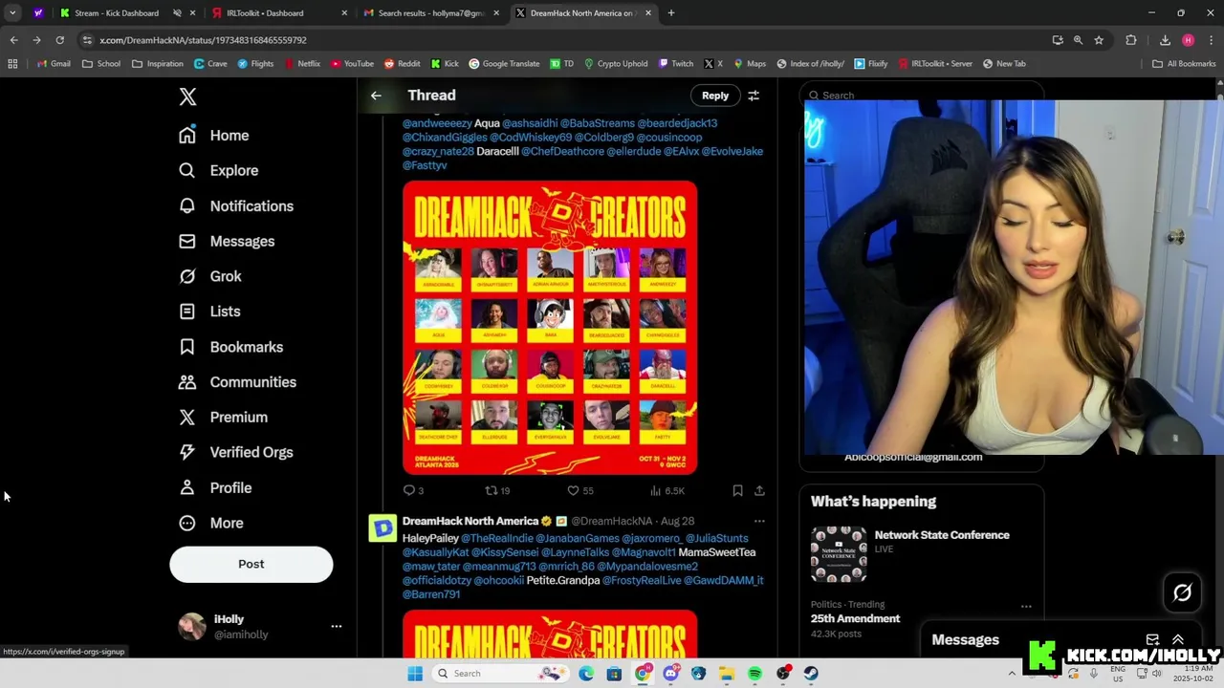The image size is (1224, 688).
Task: Click the X logo in sidebar
Action: point(187,97)
